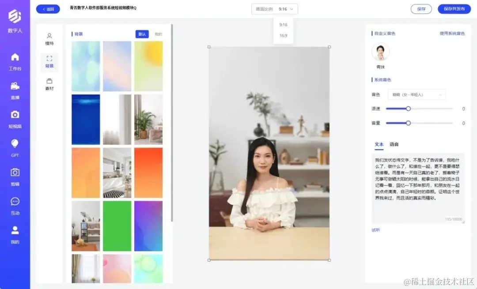Screen dimensions: 477x289
Task: Pick the red-orange gradient background
Action: (148, 173)
